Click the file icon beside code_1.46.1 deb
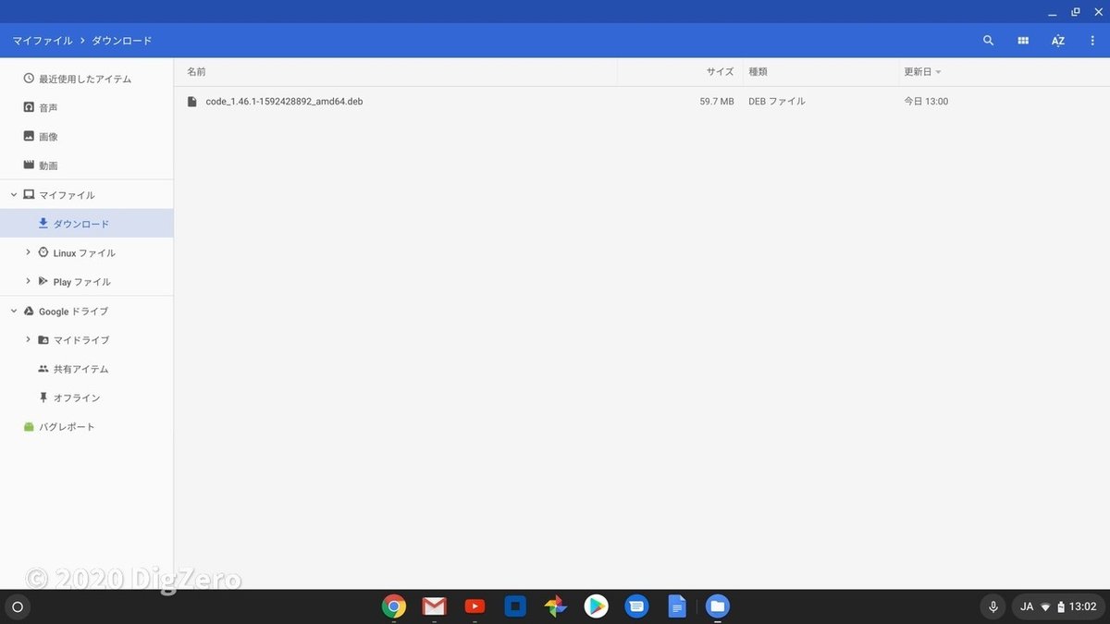This screenshot has height=624, width=1110. pos(192,102)
